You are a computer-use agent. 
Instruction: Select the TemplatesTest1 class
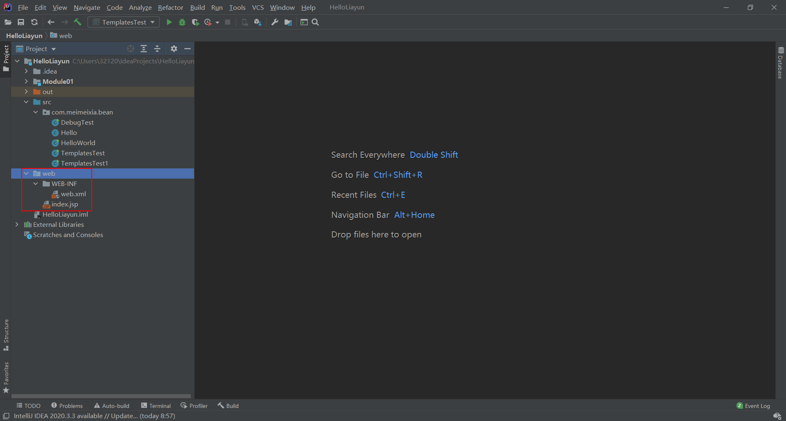pyautogui.click(x=84, y=163)
